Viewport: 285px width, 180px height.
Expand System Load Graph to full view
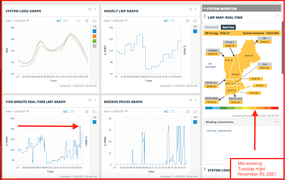point(95,9)
